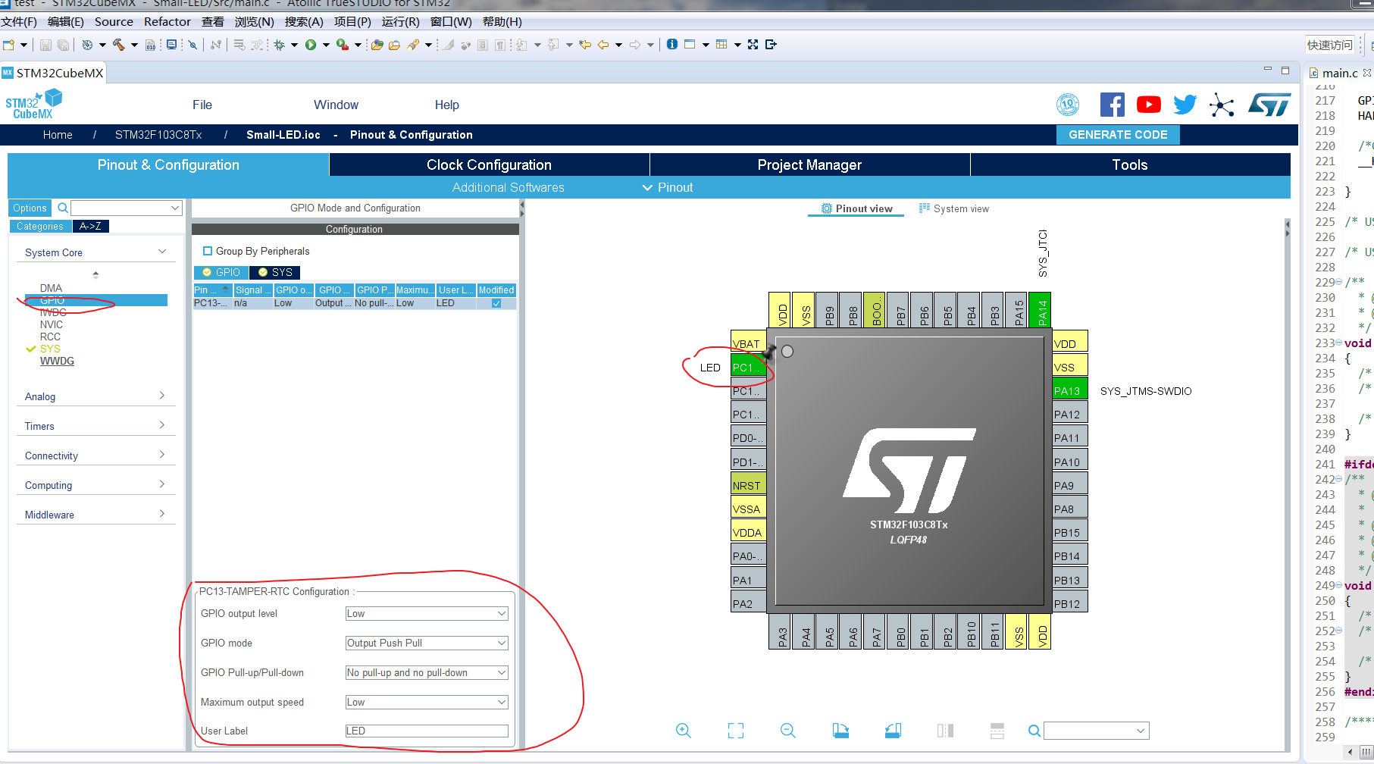This screenshot has height=764, width=1374.
Task: Click the STM32CubeMX logo
Action: pos(34,105)
